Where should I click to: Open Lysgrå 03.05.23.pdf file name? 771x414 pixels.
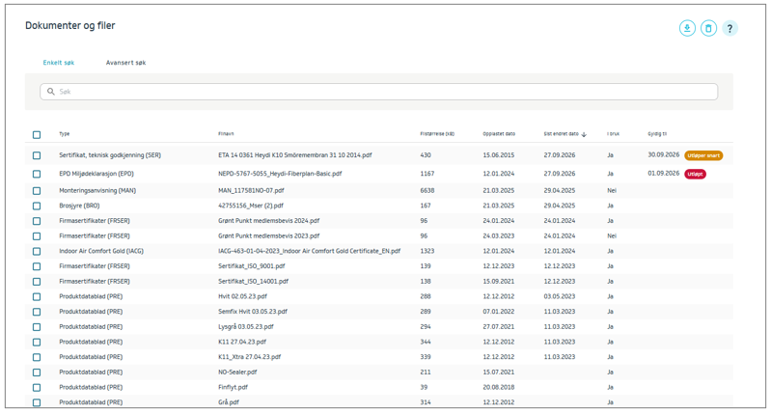246,326
